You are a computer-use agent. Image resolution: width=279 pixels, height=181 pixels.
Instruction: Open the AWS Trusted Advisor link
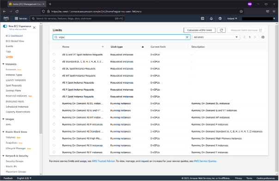tap(103, 161)
